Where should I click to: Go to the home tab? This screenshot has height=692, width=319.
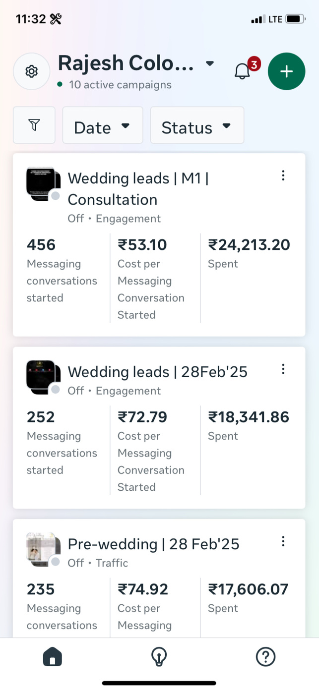[53, 657]
